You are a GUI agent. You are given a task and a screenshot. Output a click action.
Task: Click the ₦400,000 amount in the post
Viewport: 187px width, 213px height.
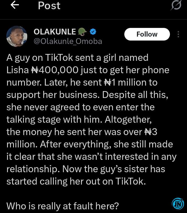point(55,70)
